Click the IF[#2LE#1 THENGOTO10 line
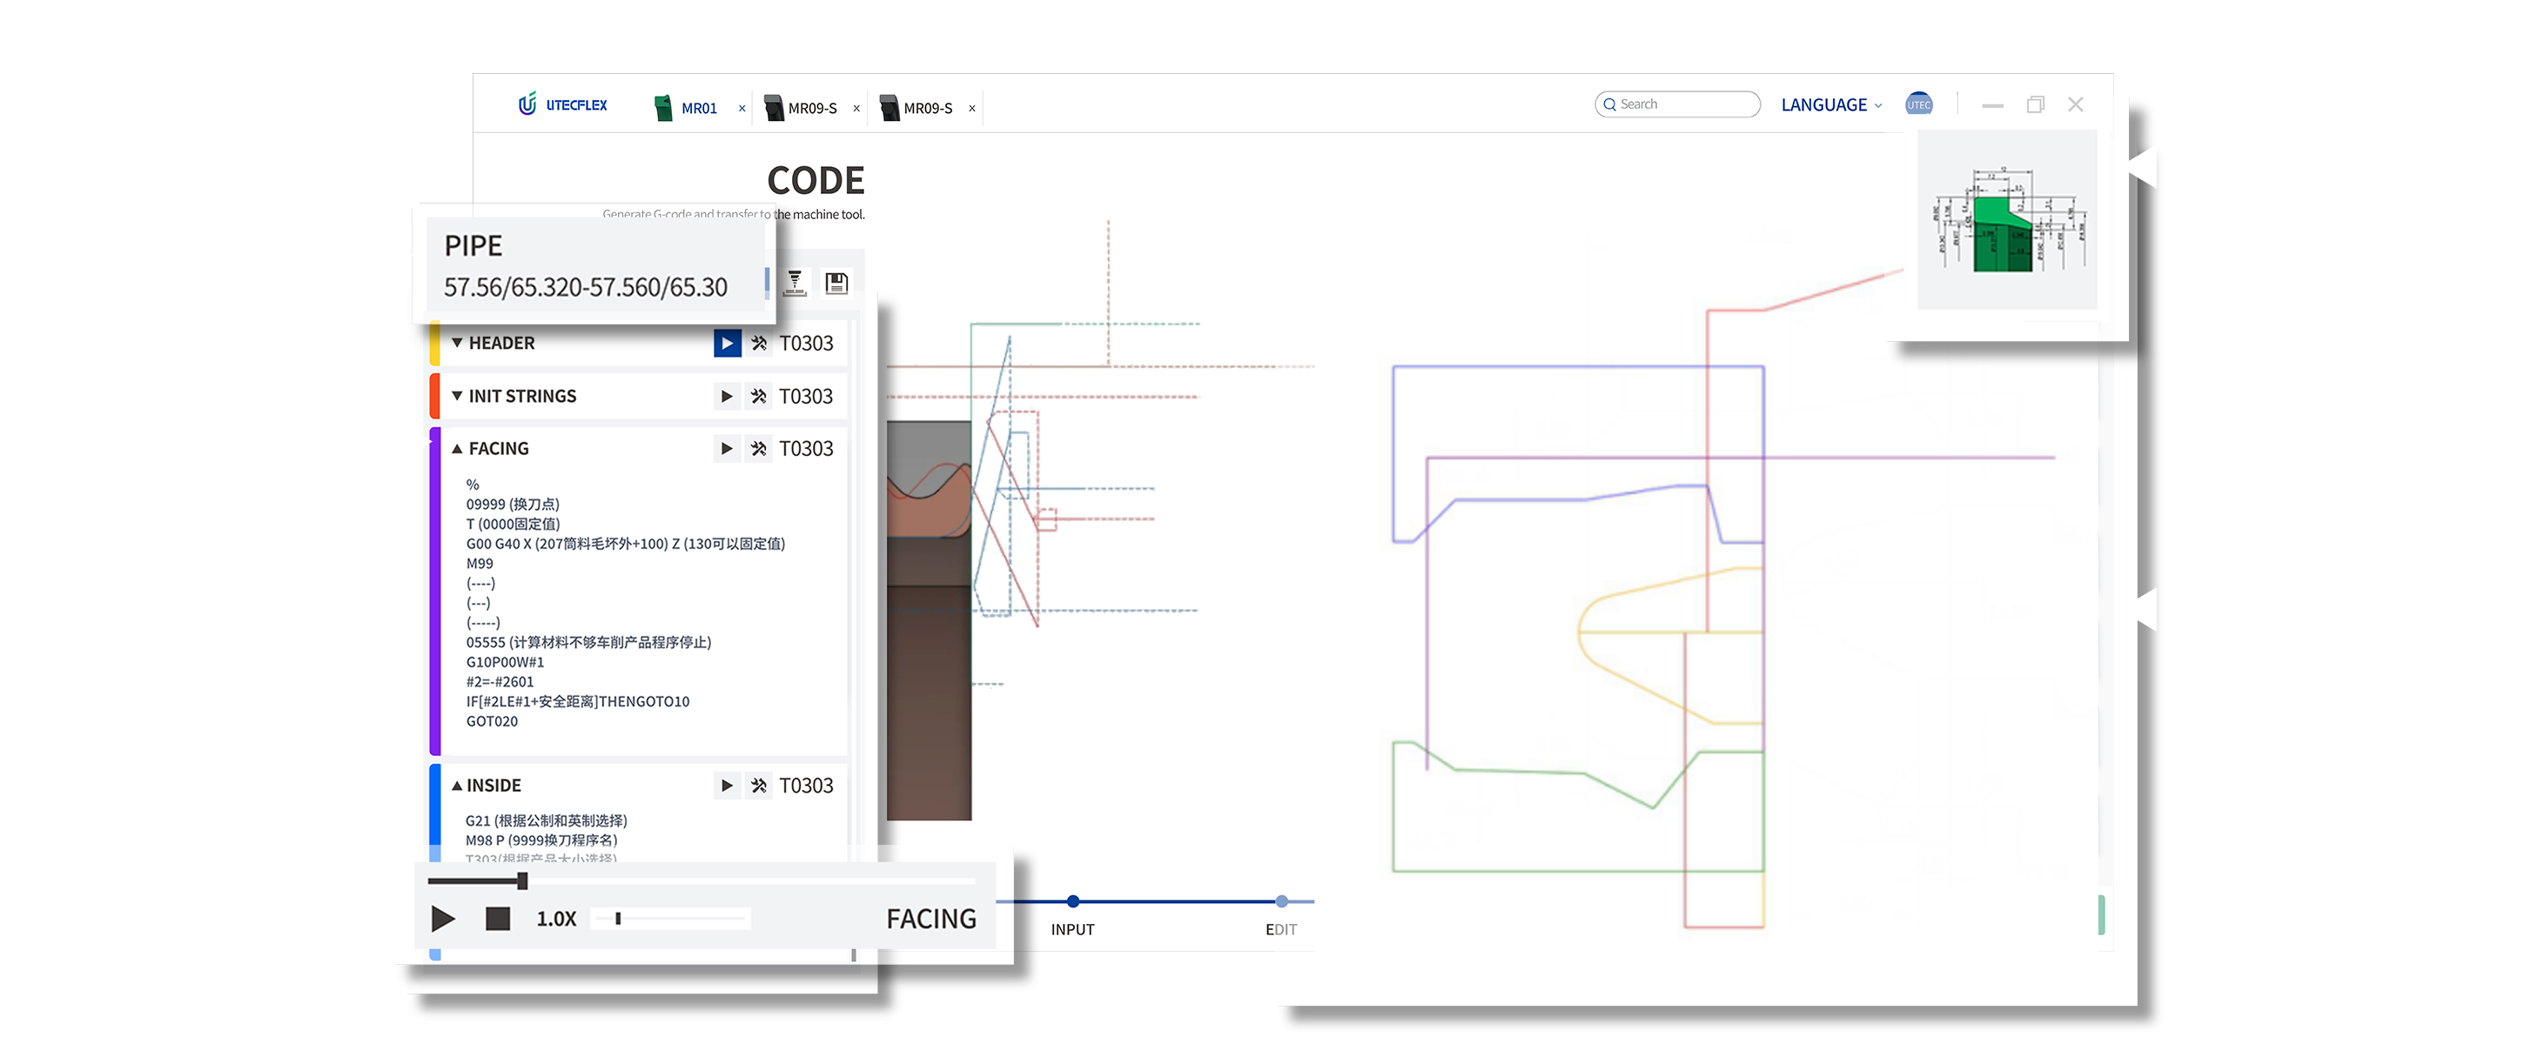The height and width of the screenshot is (1044, 2524). [x=577, y=701]
